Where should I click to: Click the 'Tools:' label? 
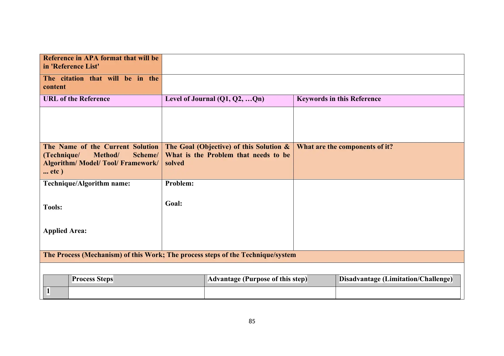[53, 207]
